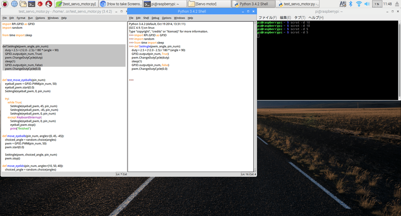Minimize the pi@raspberrypi terminal window
401x216 pixels.
[x=387, y=11]
